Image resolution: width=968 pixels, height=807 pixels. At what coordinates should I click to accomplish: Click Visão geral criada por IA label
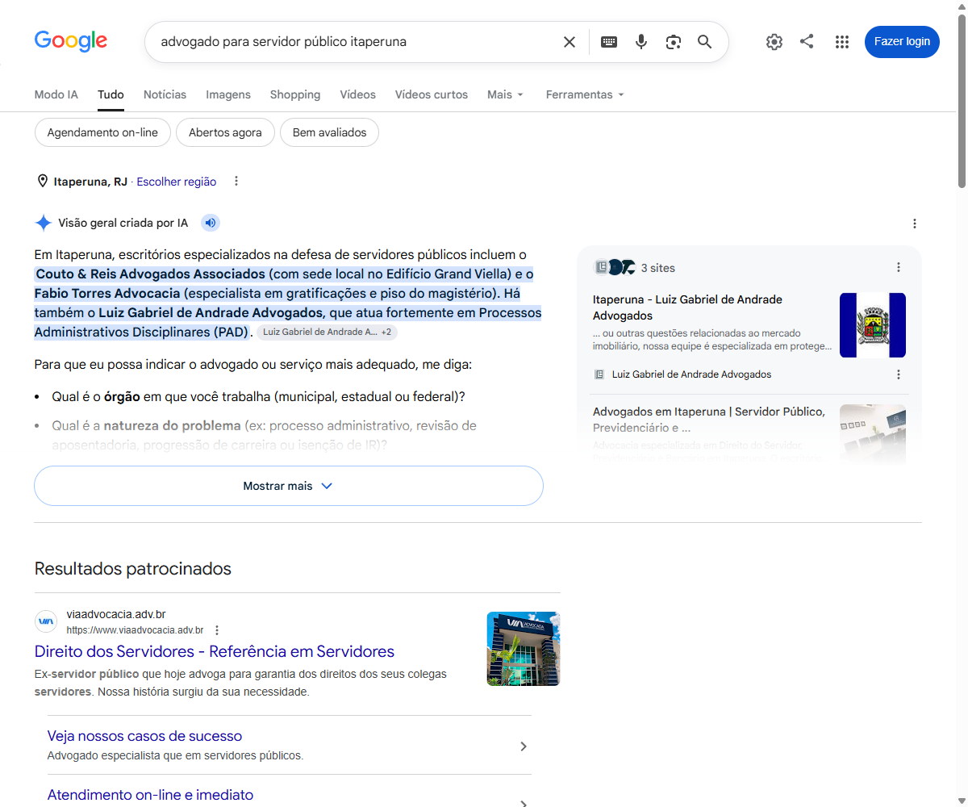[x=123, y=223]
